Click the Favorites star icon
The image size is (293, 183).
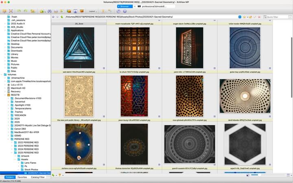click(x=244, y=17)
